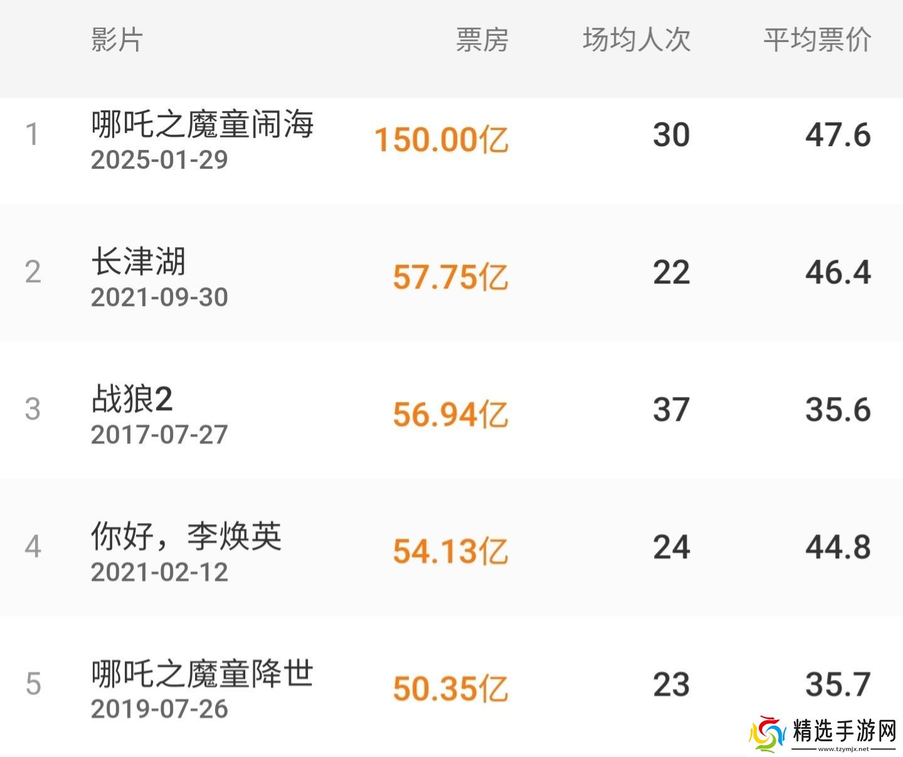The height and width of the screenshot is (757, 903).
Task: Open the 哪吒之魔童闹海 film title
Action: point(202,124)
